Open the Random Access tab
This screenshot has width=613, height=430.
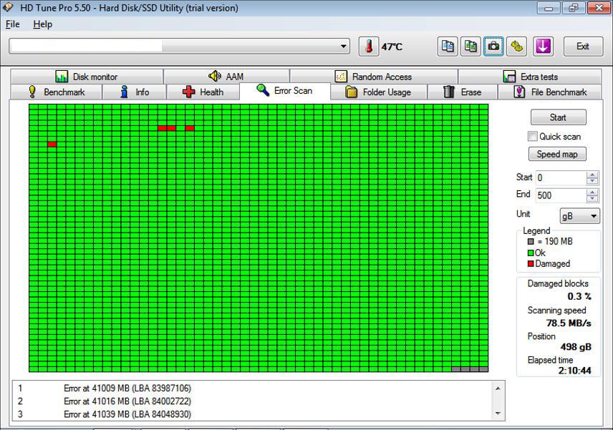(373, 77)
